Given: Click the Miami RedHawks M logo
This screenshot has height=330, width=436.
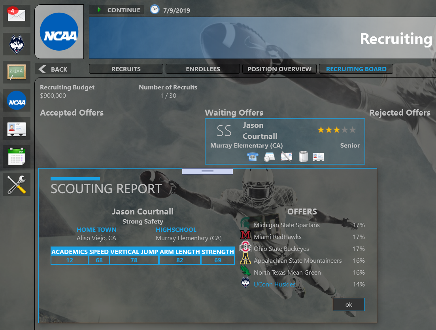Looking at the screenshot, I should (245, 235).
